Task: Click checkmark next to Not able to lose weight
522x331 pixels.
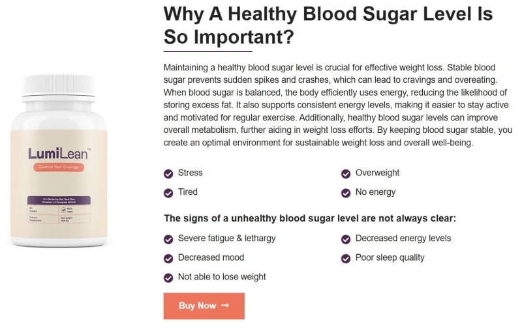Action: tap(168, 278)
